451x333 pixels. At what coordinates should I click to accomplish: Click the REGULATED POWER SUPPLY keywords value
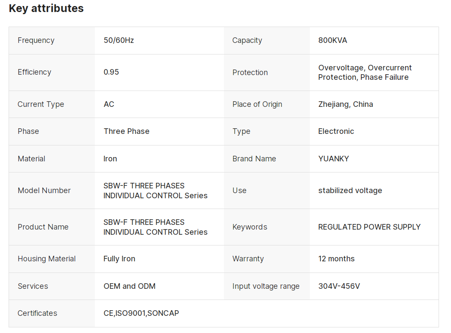click(x=369, y=227)
